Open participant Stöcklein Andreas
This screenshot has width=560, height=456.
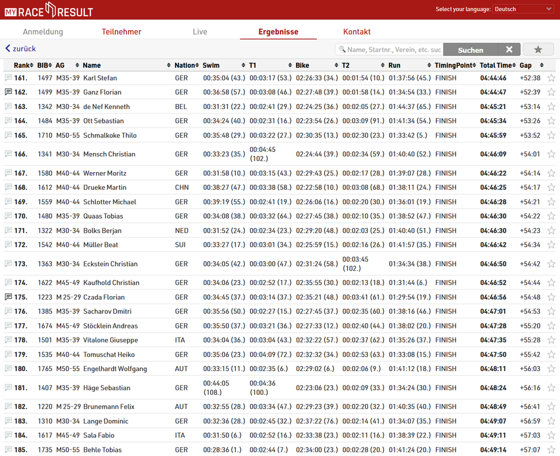110,326
